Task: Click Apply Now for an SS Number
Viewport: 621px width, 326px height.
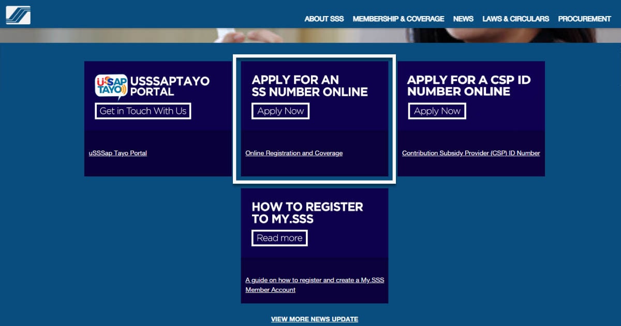Action: [280, 111]
